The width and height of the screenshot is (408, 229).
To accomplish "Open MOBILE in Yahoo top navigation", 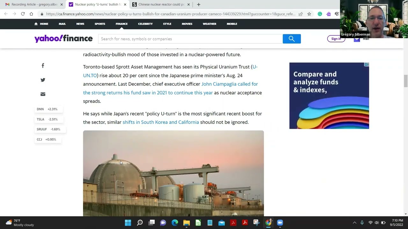I will pyautogui.click(x=232, y=24).
